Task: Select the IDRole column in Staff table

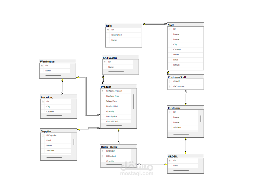Action: [x=185, y=65]
